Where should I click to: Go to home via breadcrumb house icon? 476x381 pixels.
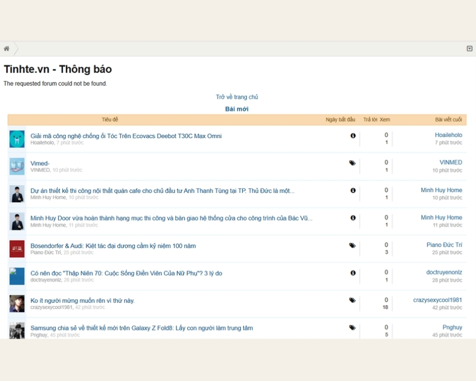click(6, 49)
